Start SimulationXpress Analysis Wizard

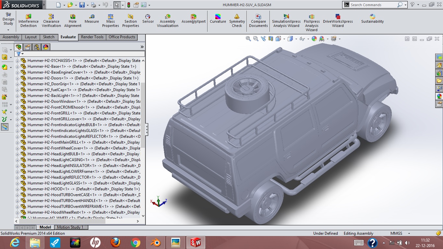286,21
